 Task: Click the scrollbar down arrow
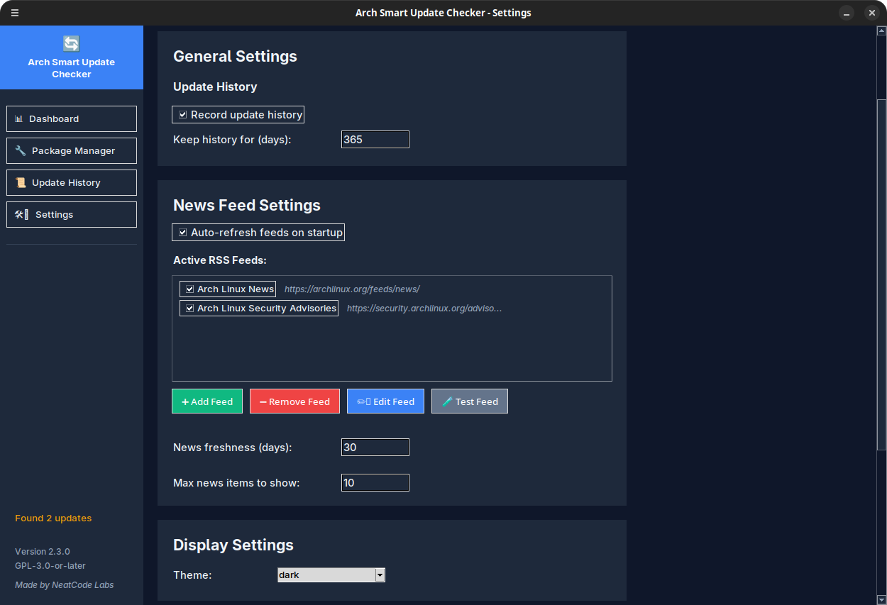(x=881, y=600)
